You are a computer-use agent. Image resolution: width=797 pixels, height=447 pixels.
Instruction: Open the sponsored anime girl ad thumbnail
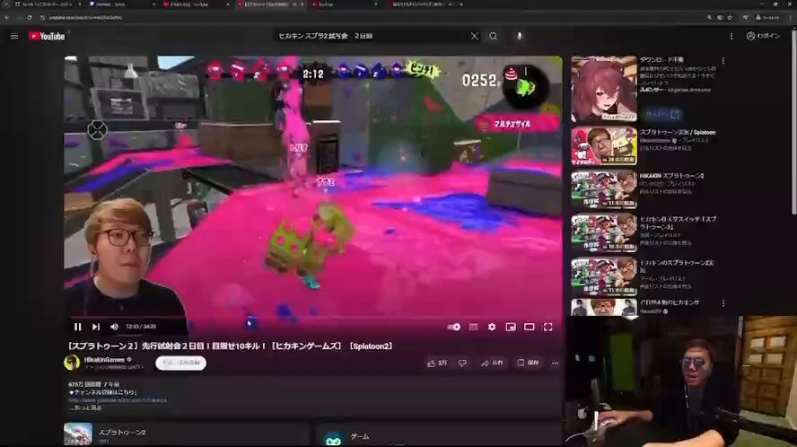pos(604,89)
